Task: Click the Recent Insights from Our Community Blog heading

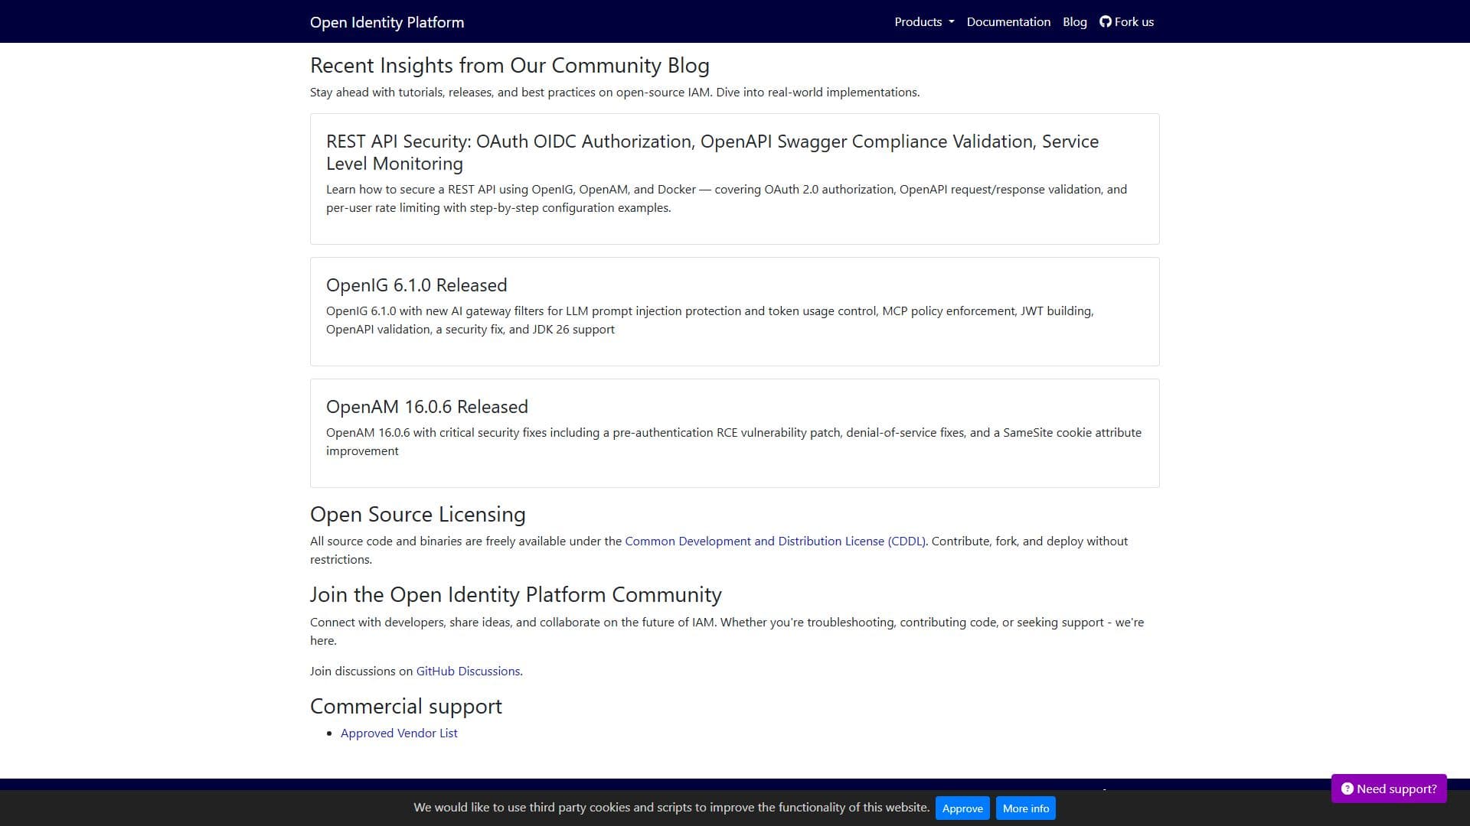Action: click(x=510, y=66)
